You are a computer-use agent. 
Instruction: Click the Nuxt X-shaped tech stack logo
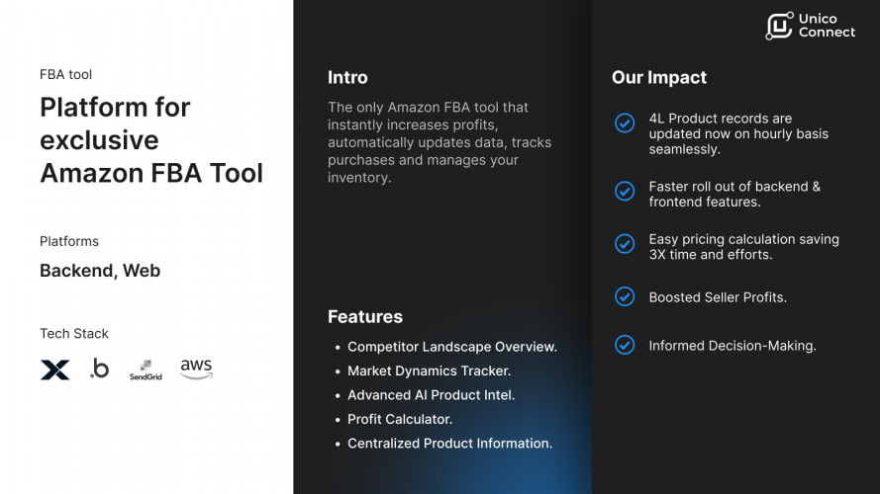(x=55, y=370)
